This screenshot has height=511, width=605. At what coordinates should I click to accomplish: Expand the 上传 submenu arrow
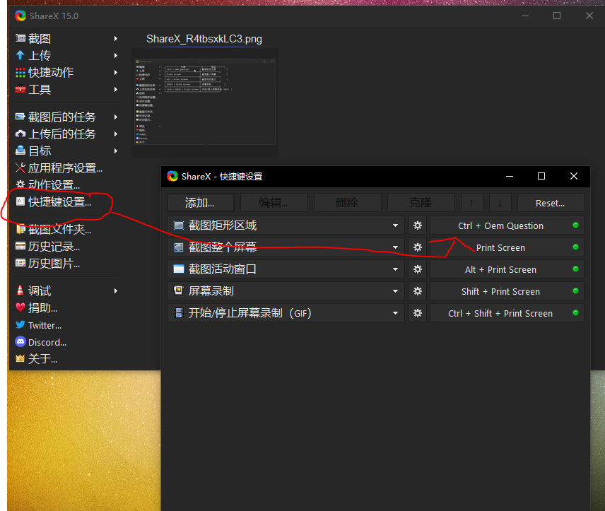[116, 56]
